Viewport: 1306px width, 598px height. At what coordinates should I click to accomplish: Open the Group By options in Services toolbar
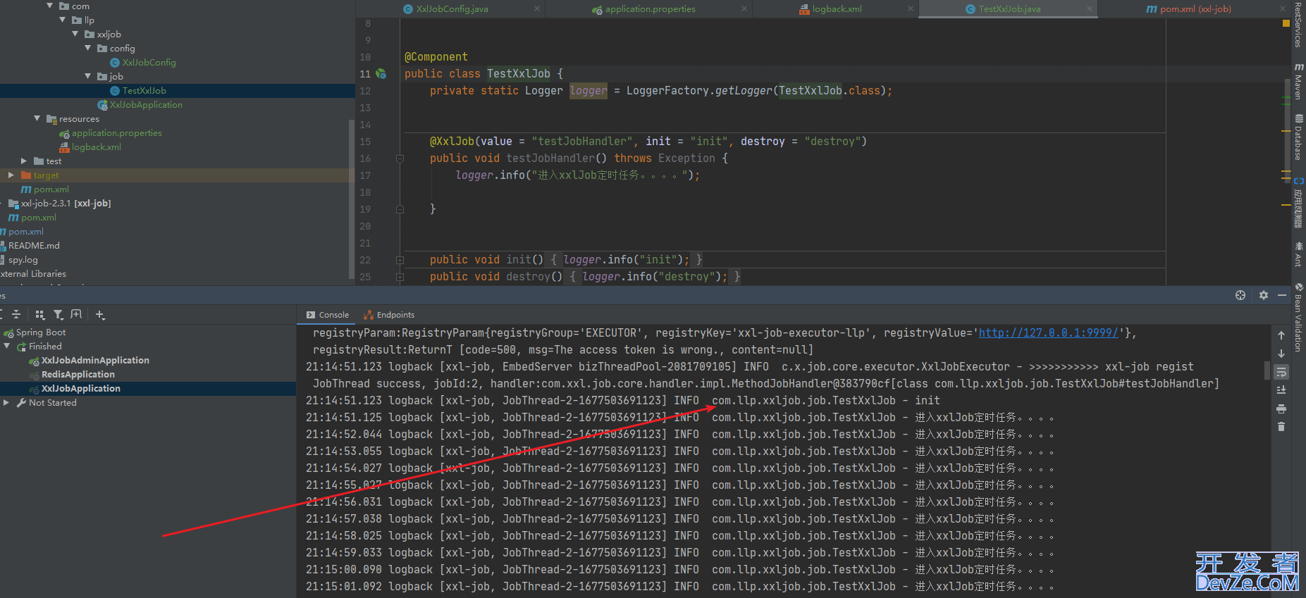[x=40, y=315]
